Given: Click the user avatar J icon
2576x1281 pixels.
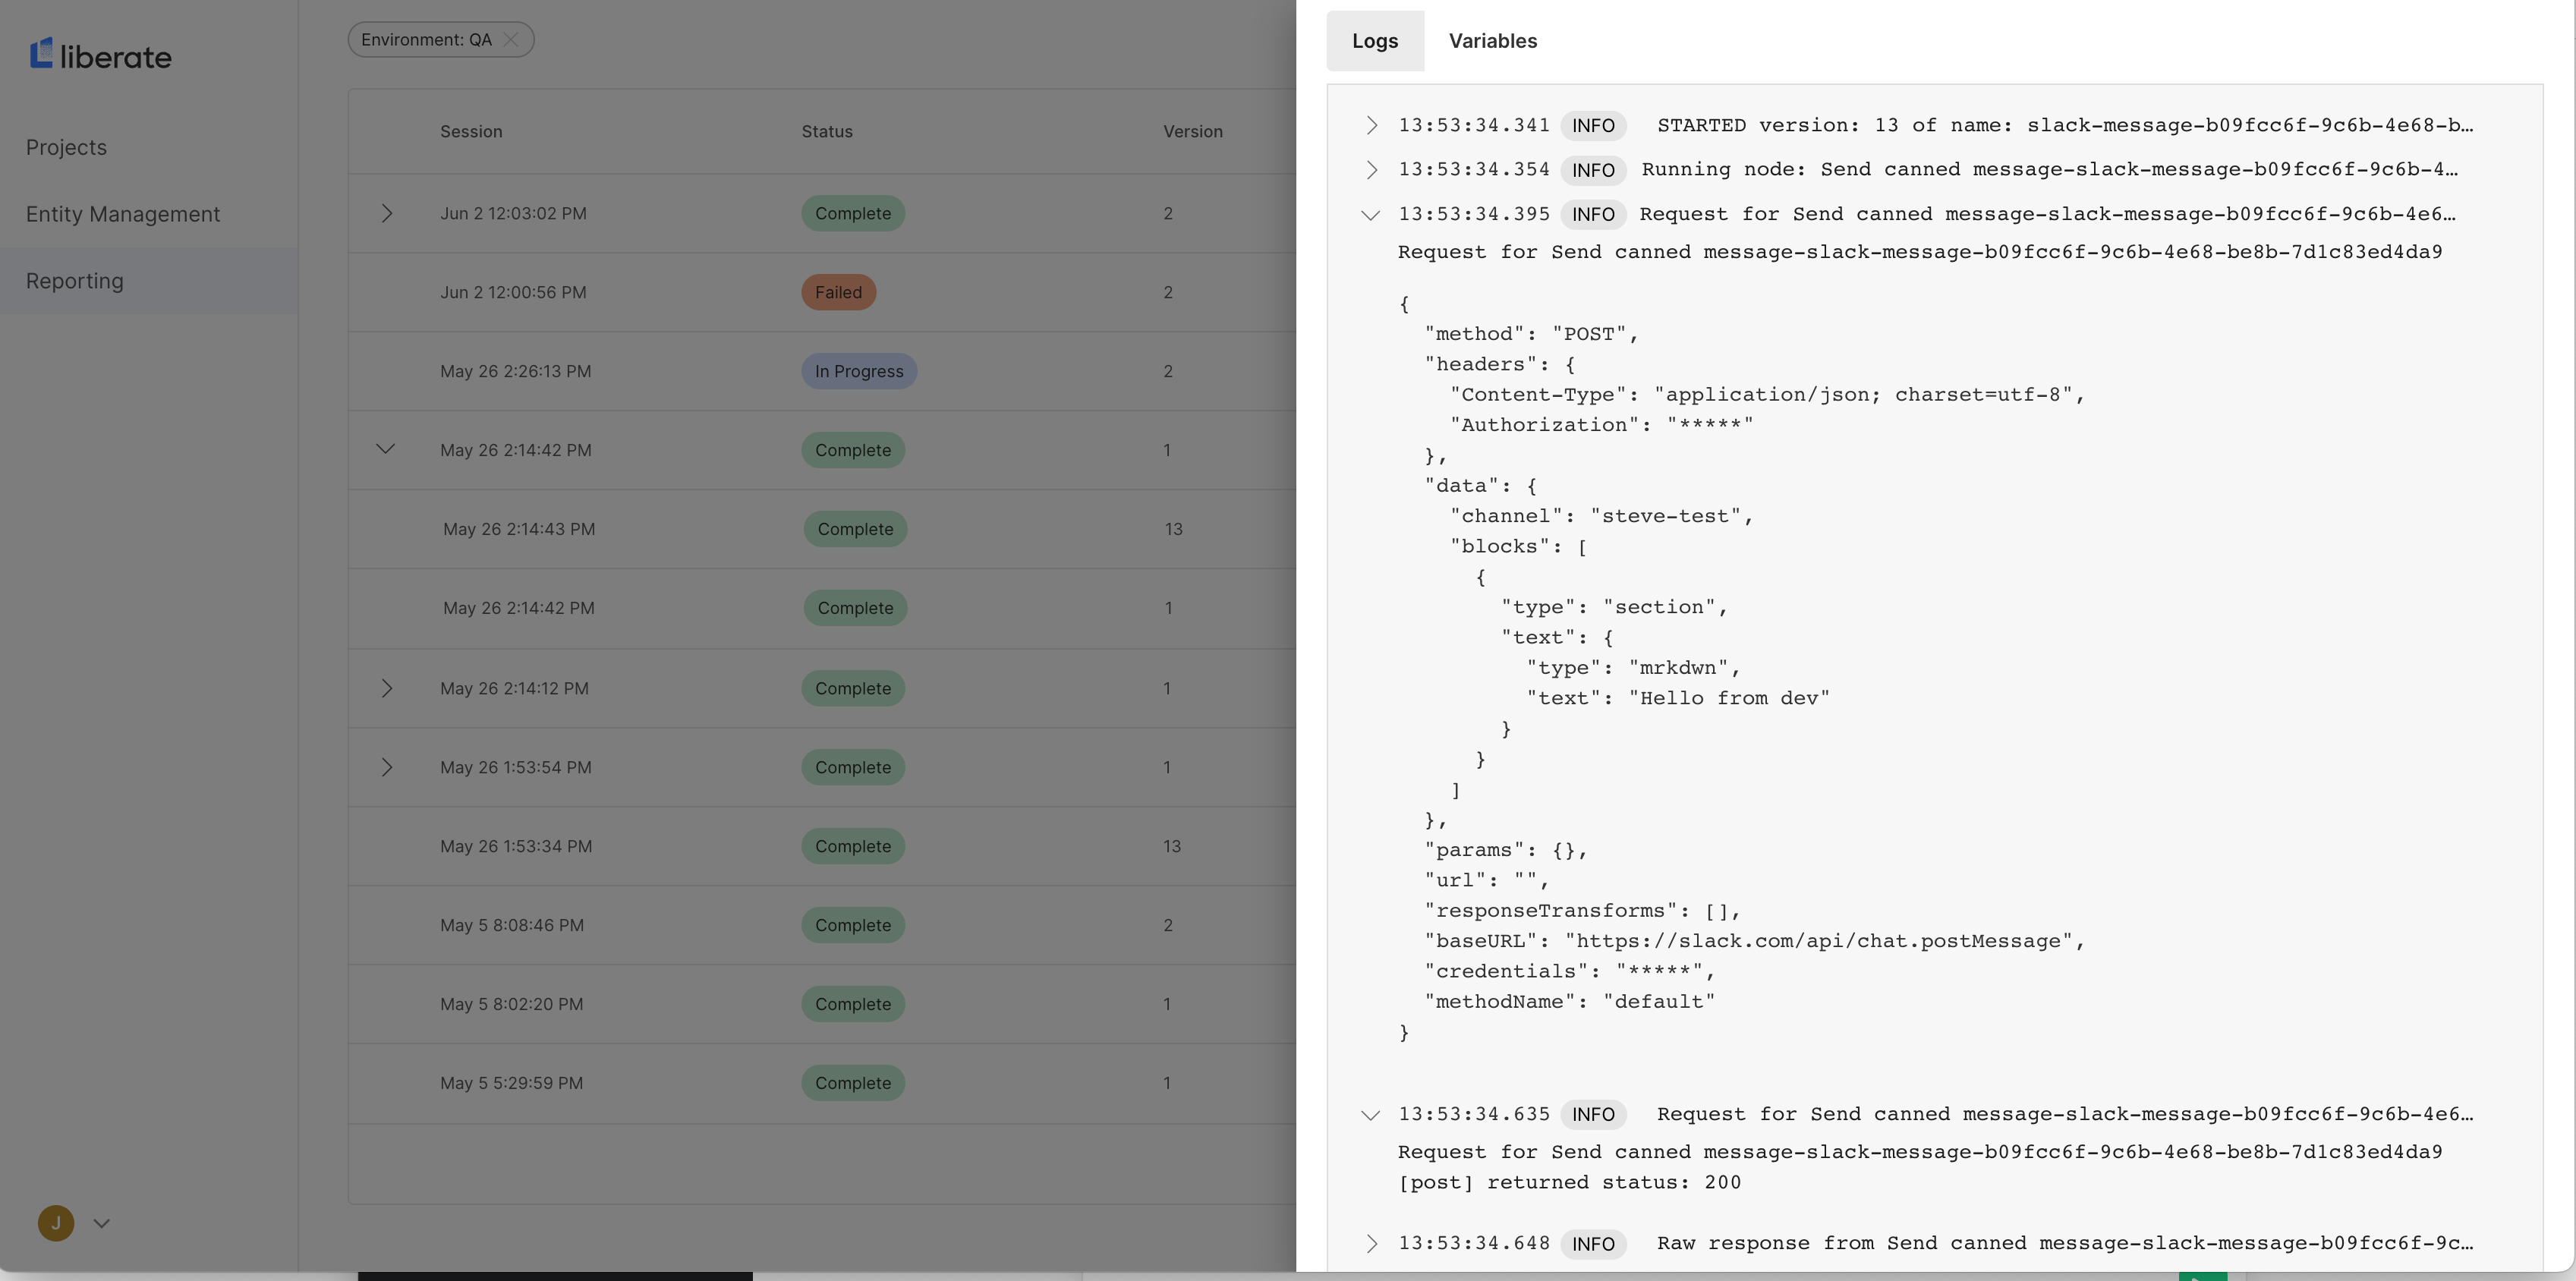Looking at the screenshot, I should tap(56, 1222).
